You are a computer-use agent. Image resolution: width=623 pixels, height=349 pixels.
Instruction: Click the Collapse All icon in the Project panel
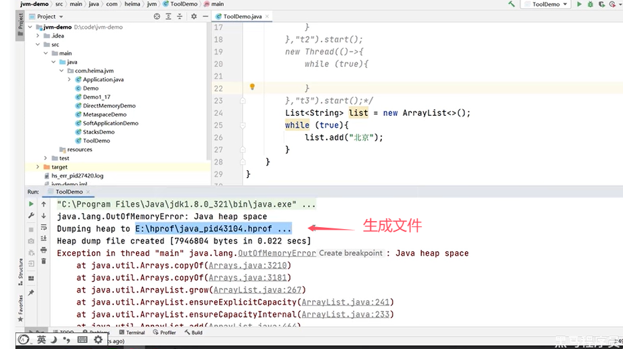pyautogui.click(x=180, y=16)
